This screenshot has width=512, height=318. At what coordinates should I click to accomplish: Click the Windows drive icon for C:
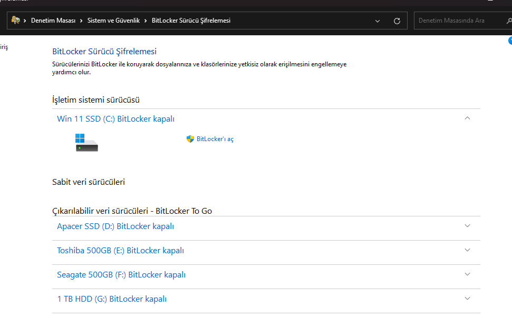pos(86,142)
